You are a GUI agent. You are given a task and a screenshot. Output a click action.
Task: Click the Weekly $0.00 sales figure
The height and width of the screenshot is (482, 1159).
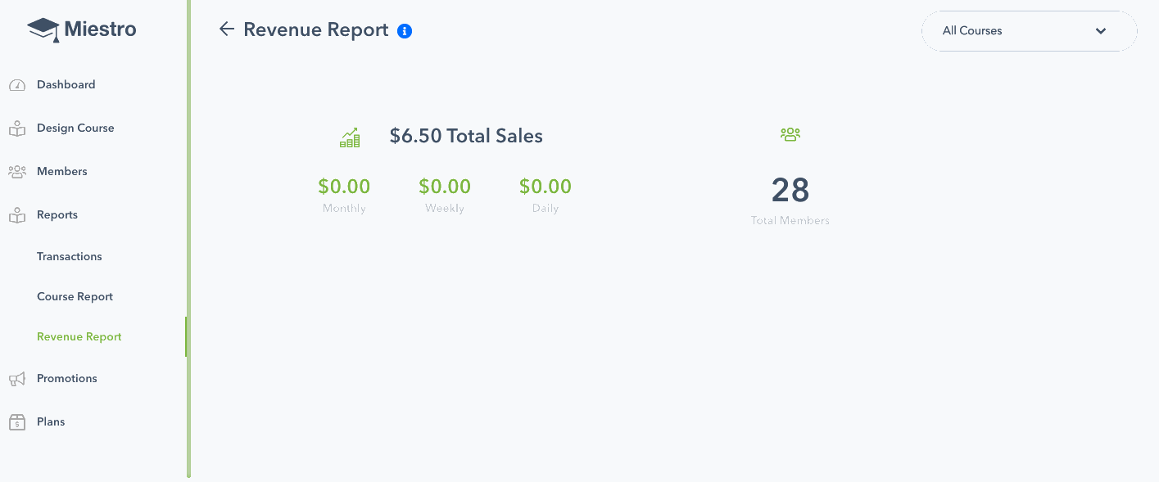(445, 187)
